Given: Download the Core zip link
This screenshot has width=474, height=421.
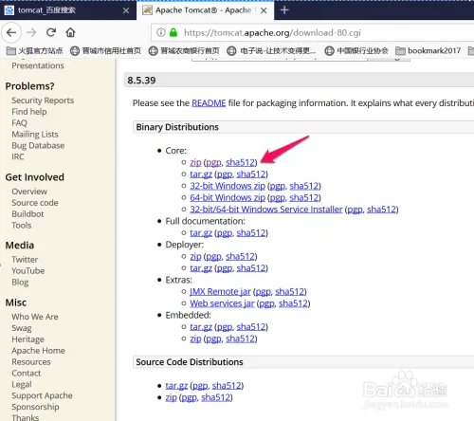Looking at the screenshot, I should click(195, 162).
